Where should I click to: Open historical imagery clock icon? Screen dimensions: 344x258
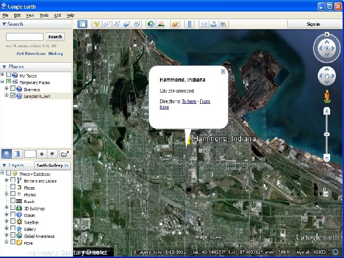click(150, 24)
